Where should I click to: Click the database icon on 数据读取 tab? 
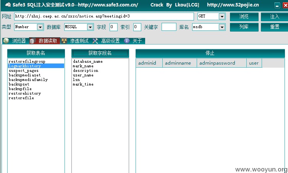pyautogui.click(x=32, y=41)
